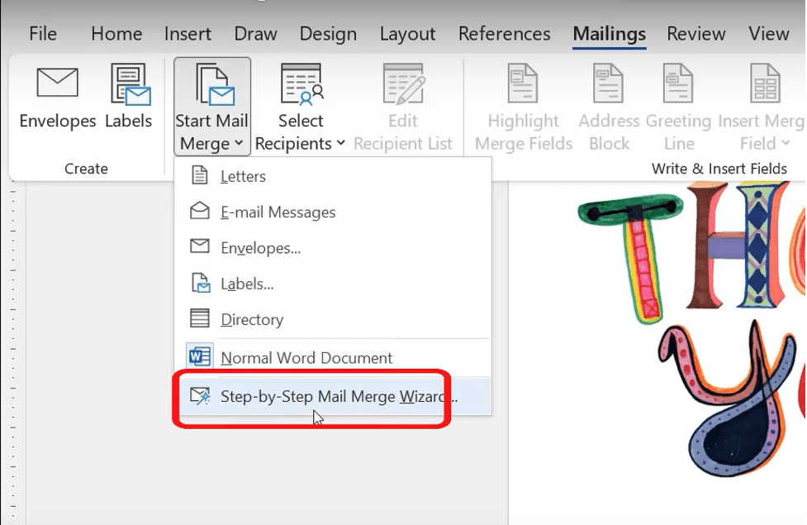The width and height of the screenshot is (807, 525).
Task: Add a Greeting Line
Action: 677,99
